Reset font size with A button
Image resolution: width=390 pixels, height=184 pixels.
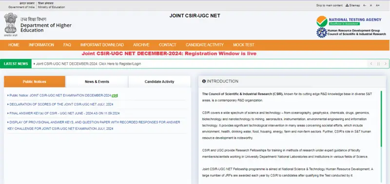click(371, 5)
